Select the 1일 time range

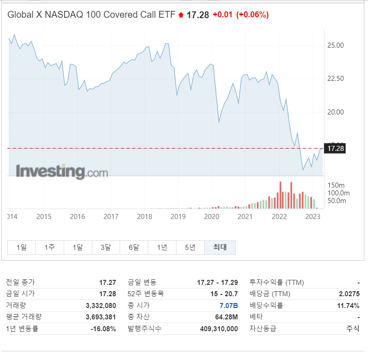(x=21, y=247)
